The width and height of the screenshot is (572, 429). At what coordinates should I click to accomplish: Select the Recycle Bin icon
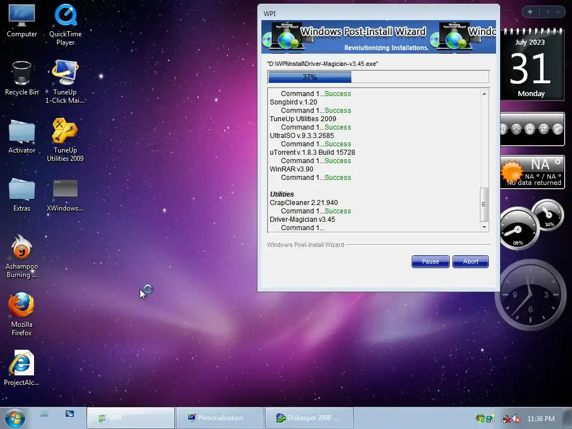pyautogui.click(x=22, y=78)
